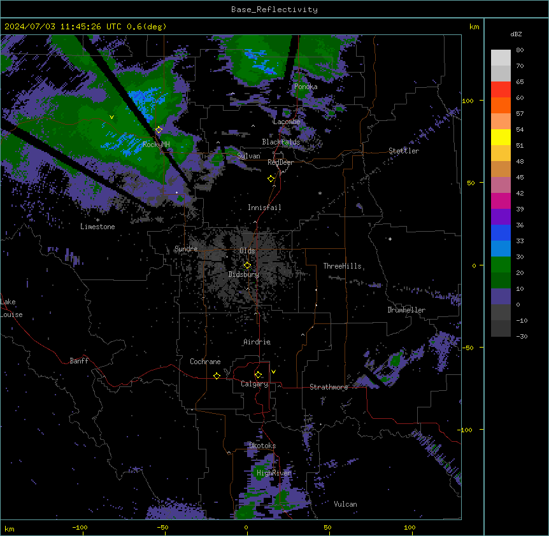Viewport: 549px width, 536px height.
Task: Click the Lacombe city label
Action: [287, 122]
